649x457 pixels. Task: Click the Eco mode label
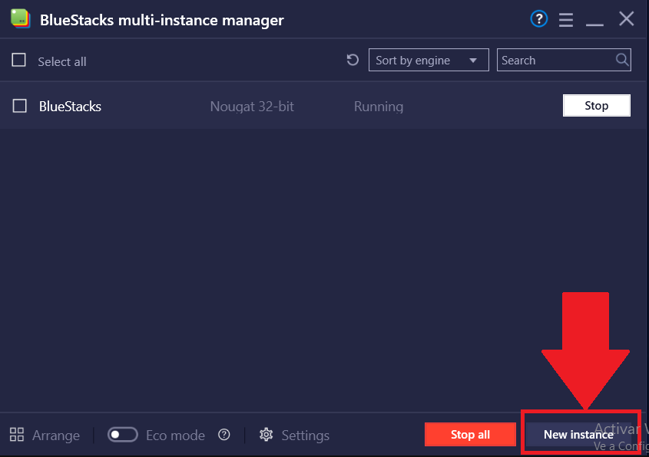pos(175,435)
